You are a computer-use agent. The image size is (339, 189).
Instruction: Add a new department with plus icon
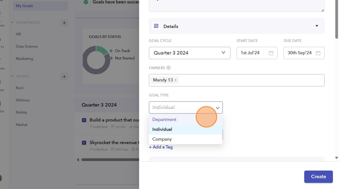pos(64,23)
